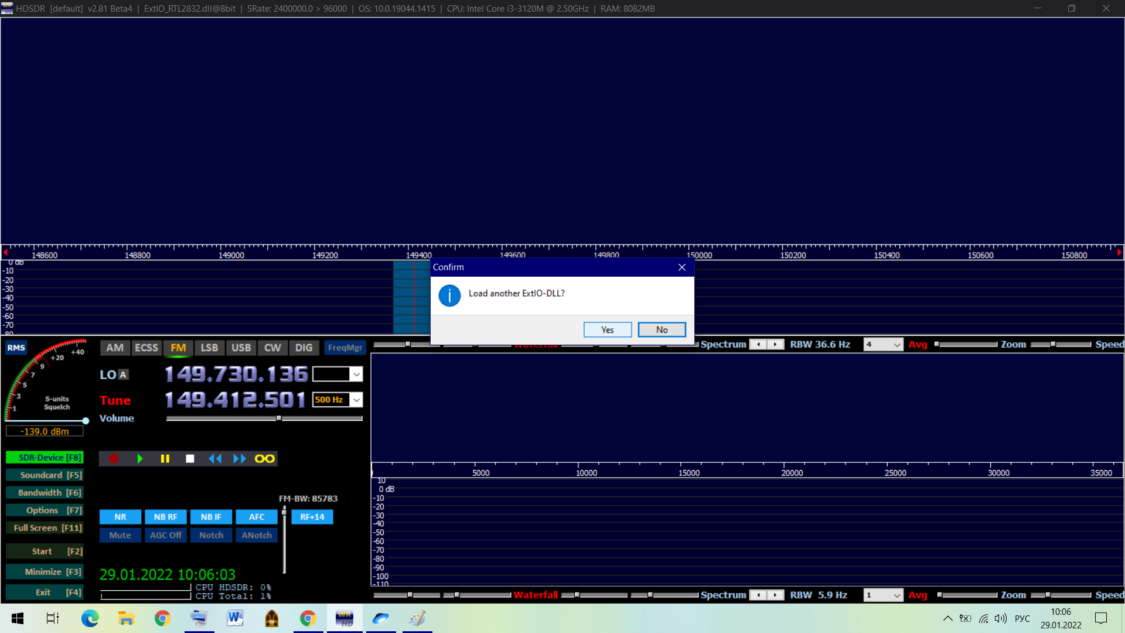The height and width of the screenshot is (633, 1125).
Task: Open the upper Avg value dropdown
Action: [896, 345]
